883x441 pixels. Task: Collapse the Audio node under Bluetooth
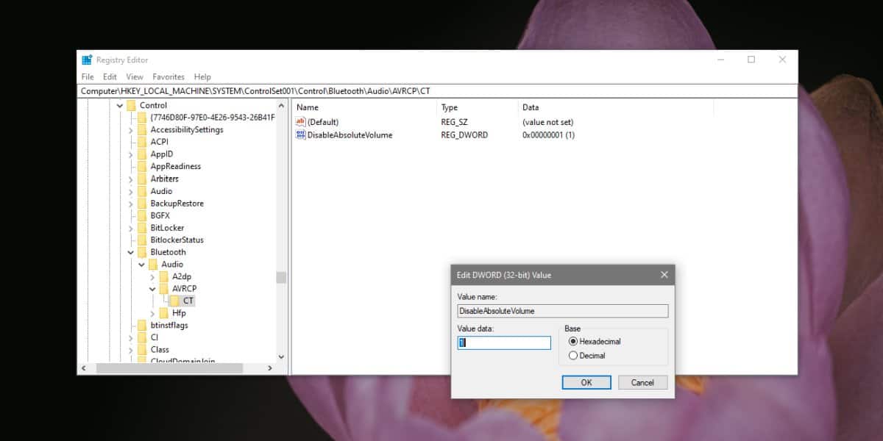[x=142, y=265]
